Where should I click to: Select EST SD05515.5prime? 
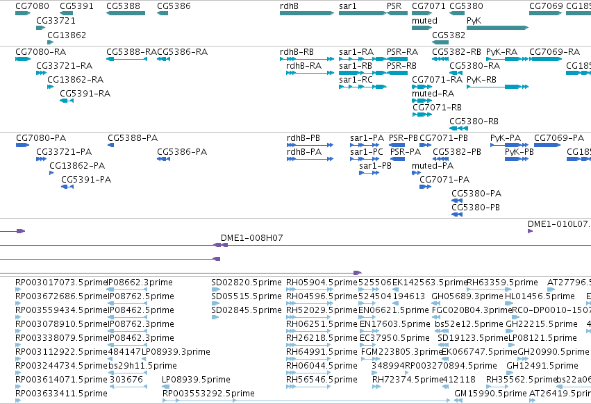(247, 296)
